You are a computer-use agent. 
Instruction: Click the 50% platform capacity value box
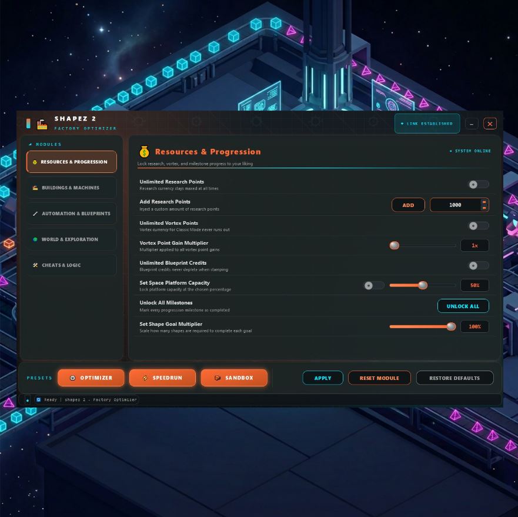pyautogui.click(x=474, y=285)
